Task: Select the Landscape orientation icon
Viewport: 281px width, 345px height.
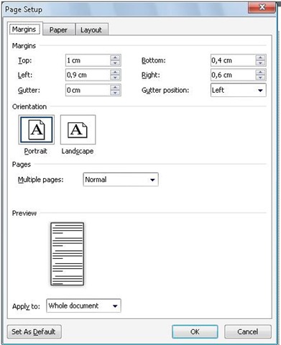Action: (78, 129)
